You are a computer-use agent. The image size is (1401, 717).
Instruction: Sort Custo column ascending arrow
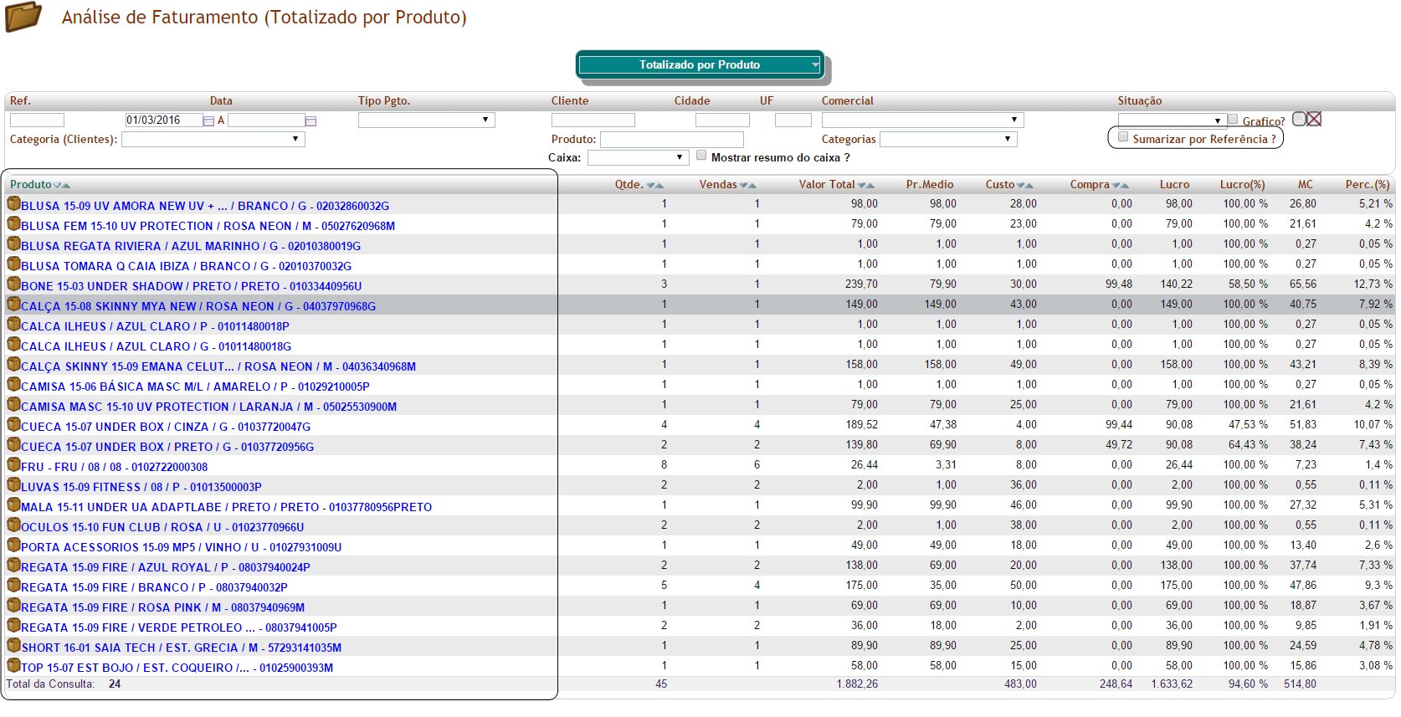click(1029, 186)
